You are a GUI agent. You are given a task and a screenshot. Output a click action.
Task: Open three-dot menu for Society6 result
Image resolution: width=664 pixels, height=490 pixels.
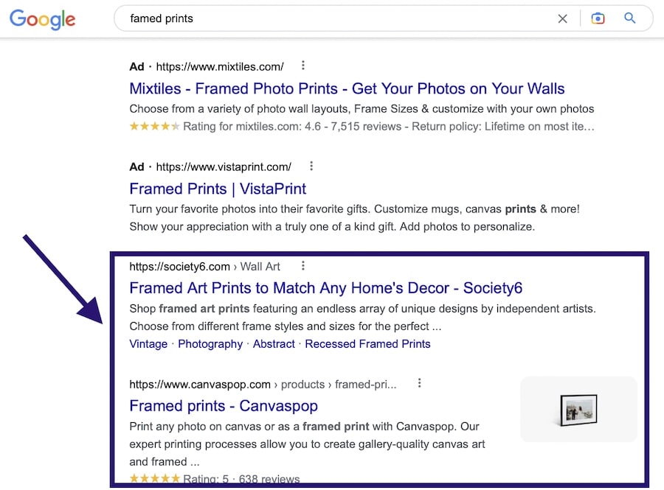[302, 266]
